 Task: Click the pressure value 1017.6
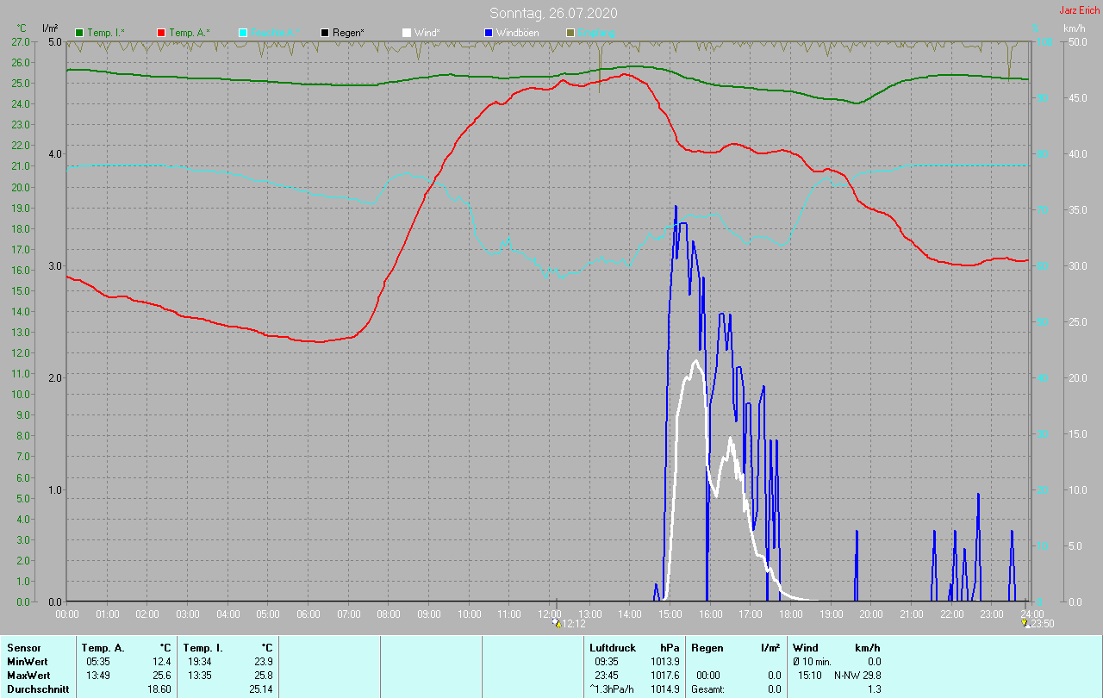(665, 676)
